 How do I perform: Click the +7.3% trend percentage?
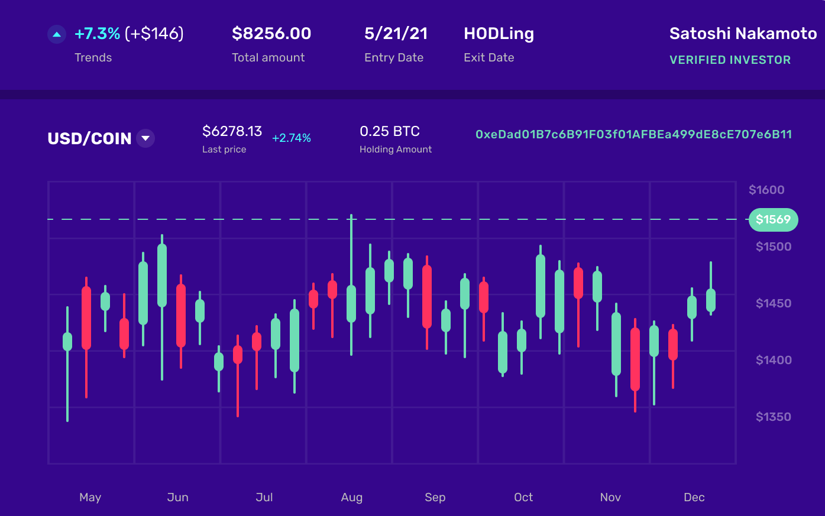click(98, 34)
